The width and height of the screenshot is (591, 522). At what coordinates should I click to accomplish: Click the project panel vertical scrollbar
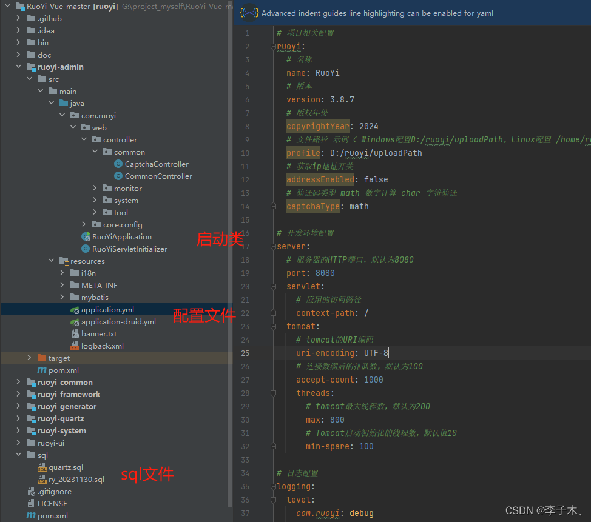coord(230,254)
